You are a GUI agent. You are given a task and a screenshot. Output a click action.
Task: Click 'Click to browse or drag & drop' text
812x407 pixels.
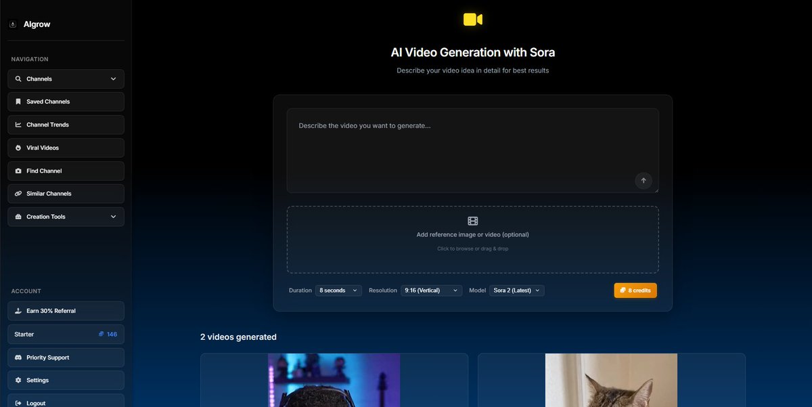473,249
